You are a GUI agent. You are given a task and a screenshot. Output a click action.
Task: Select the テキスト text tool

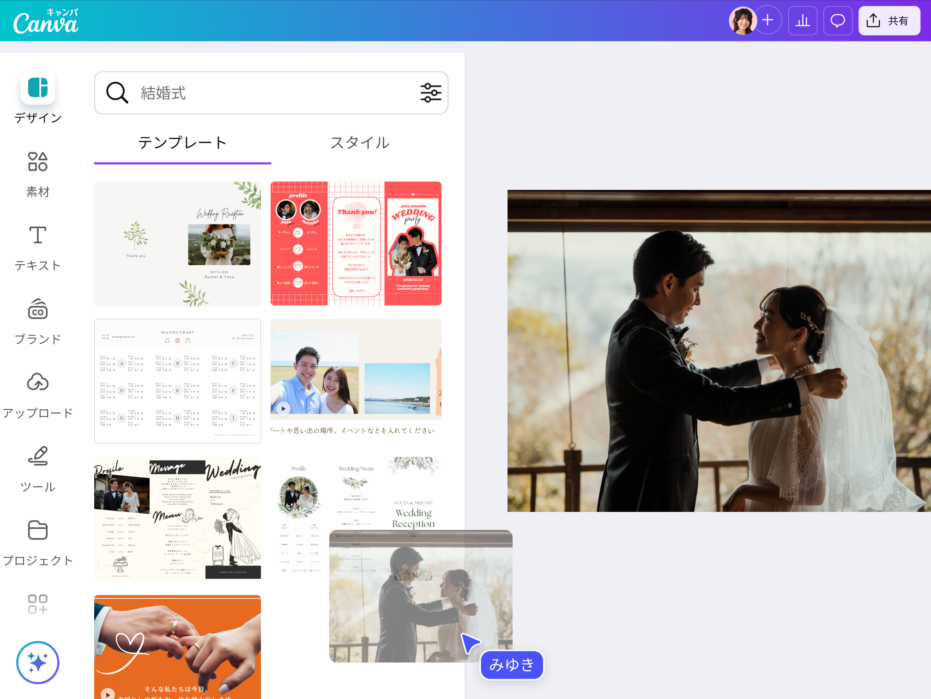point(38,249)
